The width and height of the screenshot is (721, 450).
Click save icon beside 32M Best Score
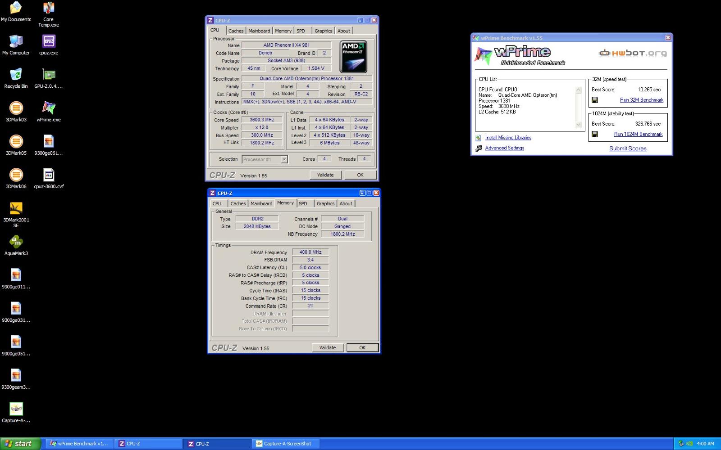[x=595, y=100]
